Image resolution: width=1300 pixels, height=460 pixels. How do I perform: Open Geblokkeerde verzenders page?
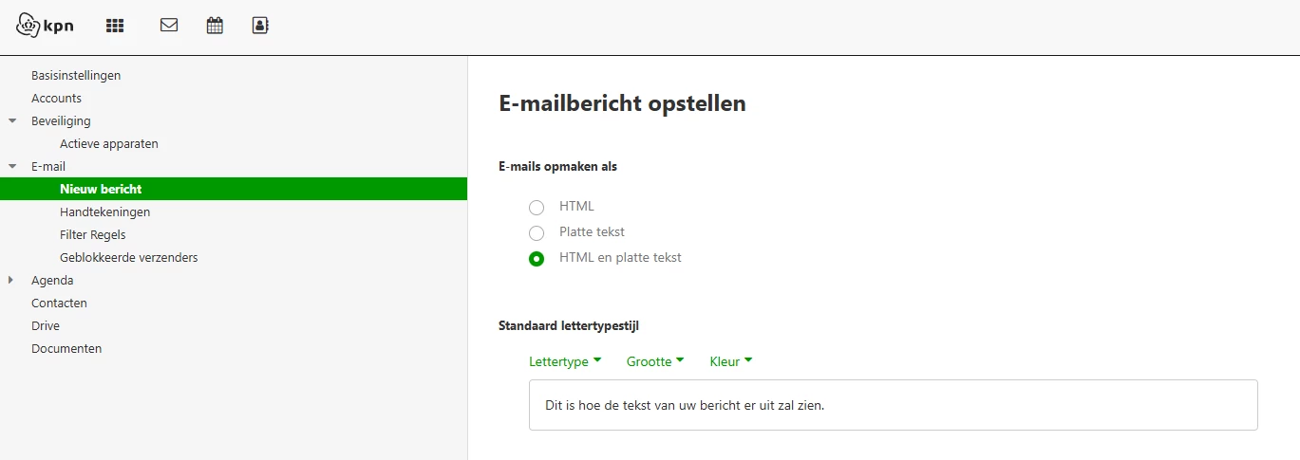click(x=128, y=258)
